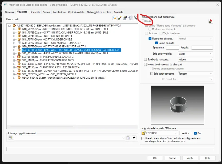Uncheck Mostra stile di riemp. checkbox
222x164 pixels.
[150, 38]
